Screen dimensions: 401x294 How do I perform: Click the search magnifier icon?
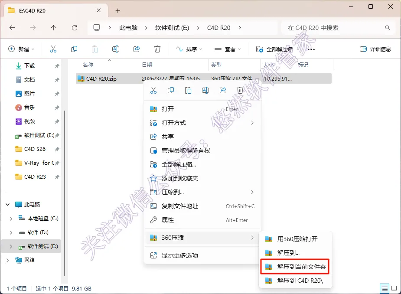point(388,28)
